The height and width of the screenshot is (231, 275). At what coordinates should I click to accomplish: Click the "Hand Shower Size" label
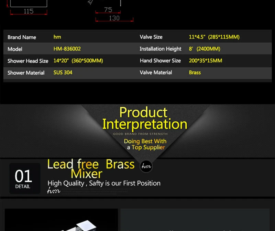tap(160, 61)
